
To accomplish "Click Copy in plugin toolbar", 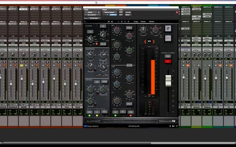I will 136,21.
